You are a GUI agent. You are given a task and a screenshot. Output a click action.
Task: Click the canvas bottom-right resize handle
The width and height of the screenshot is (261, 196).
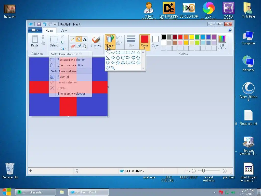point(108,117)
